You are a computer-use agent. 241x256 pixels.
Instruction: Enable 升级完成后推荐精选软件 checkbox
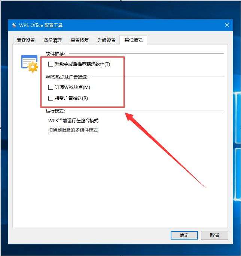point(51,64)
